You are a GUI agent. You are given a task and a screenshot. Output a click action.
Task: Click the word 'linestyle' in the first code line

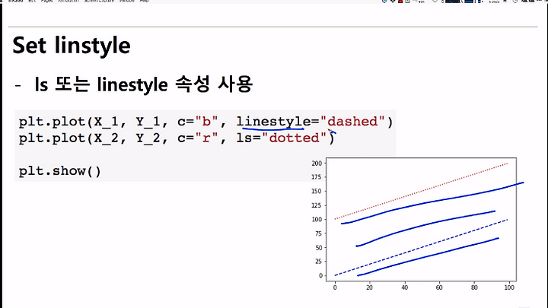click(x=273, y=122)
